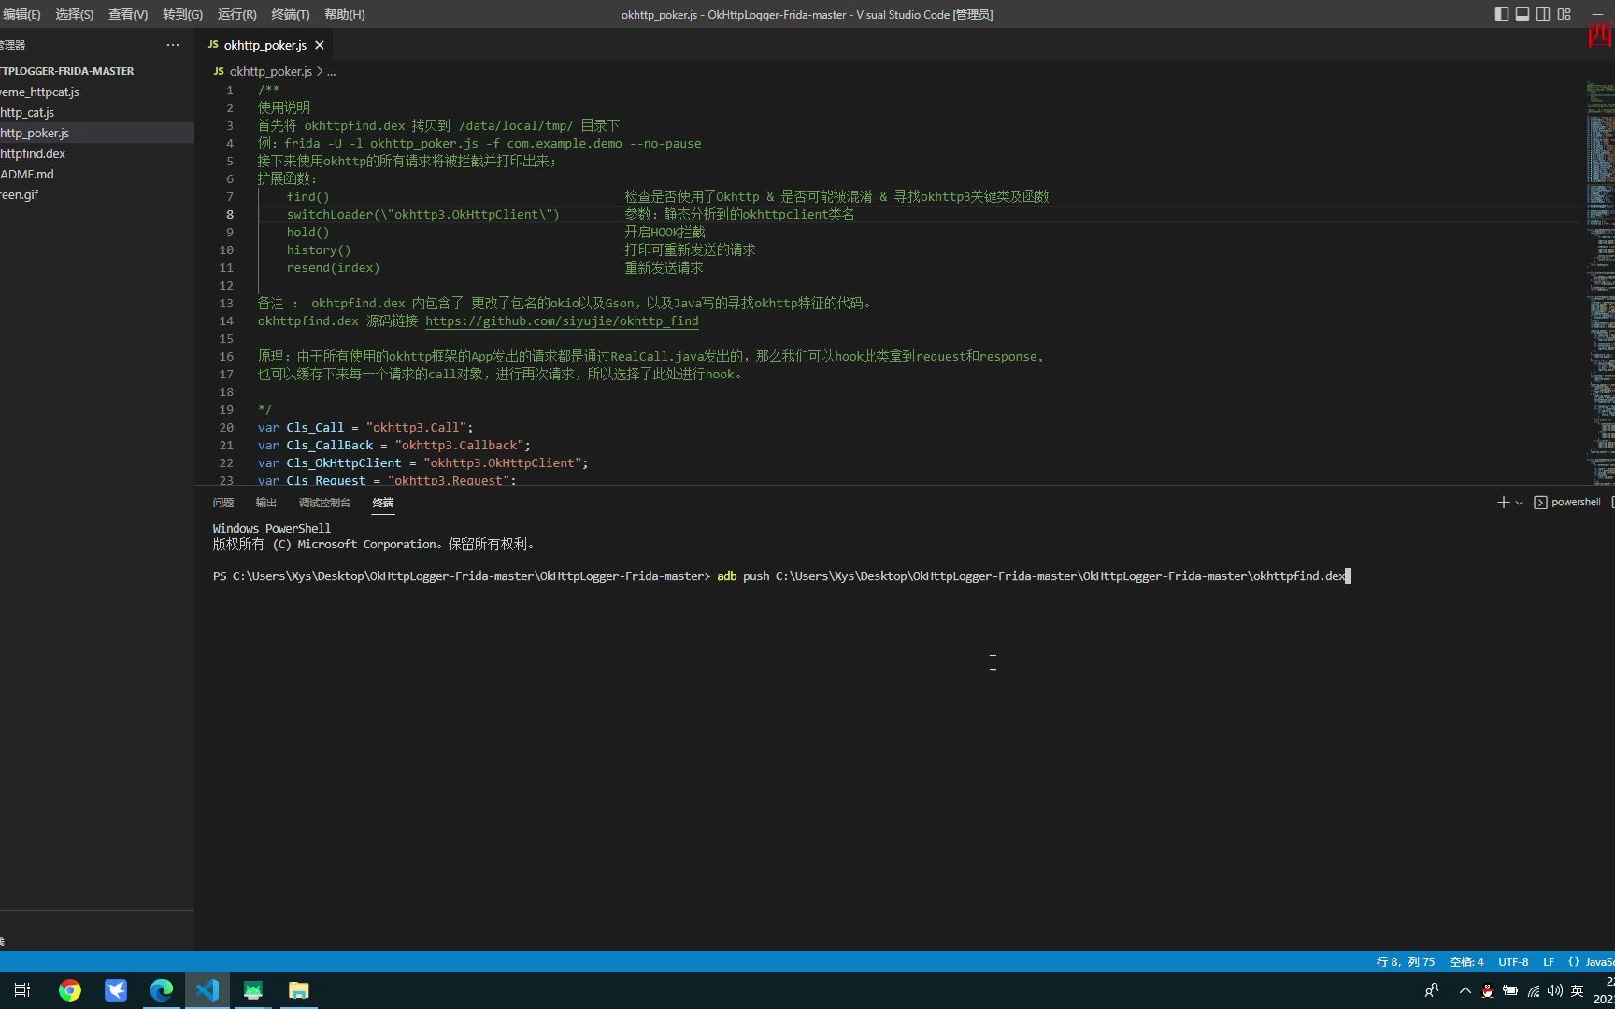
Task: Open explorer's more actions ellipsis
Action: (172, 45)
